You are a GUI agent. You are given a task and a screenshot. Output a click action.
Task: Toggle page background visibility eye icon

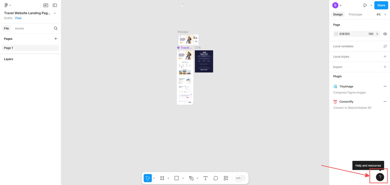[x=385, y=34]
